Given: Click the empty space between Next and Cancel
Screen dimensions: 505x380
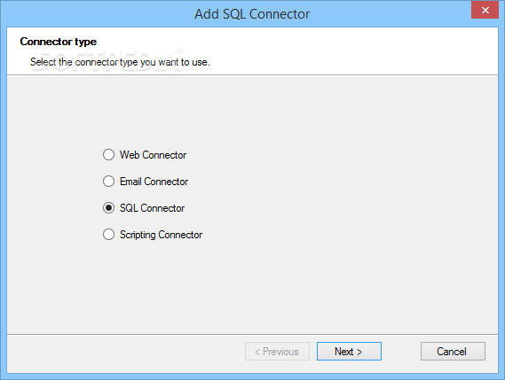Looking at the screenshot, I should click(401, 351).
